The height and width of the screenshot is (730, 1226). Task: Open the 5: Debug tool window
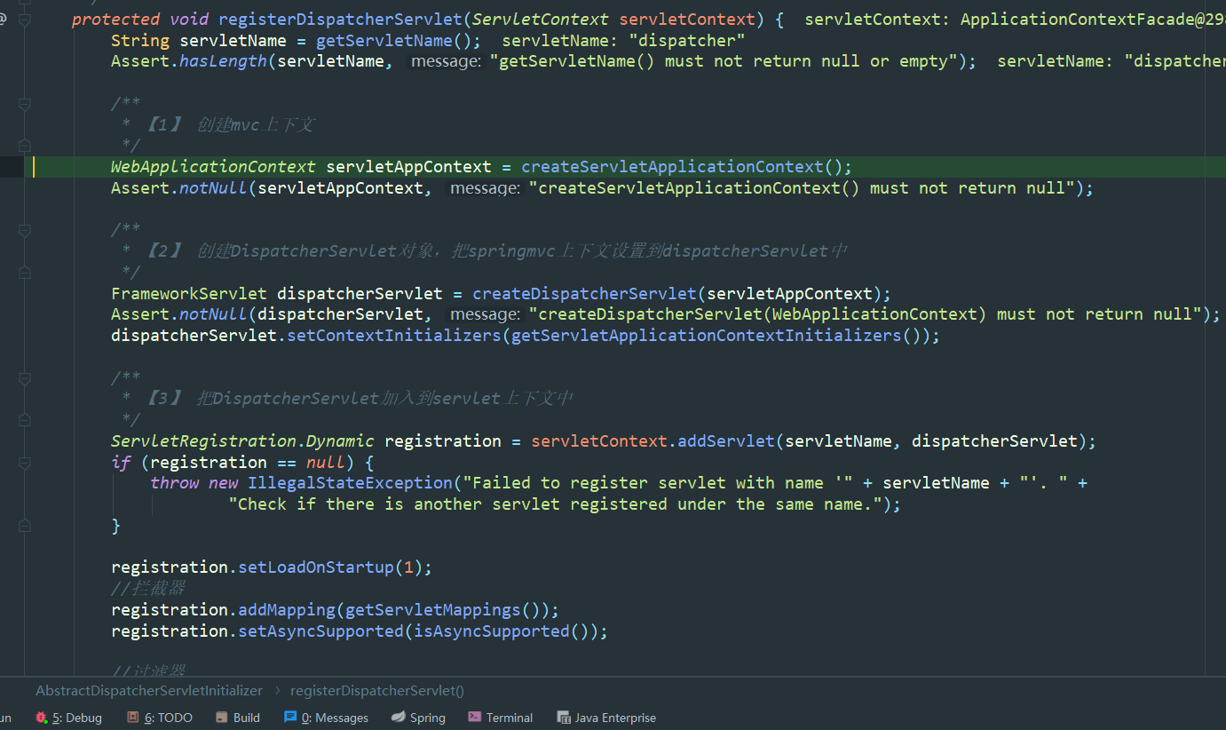pos(68,718)
